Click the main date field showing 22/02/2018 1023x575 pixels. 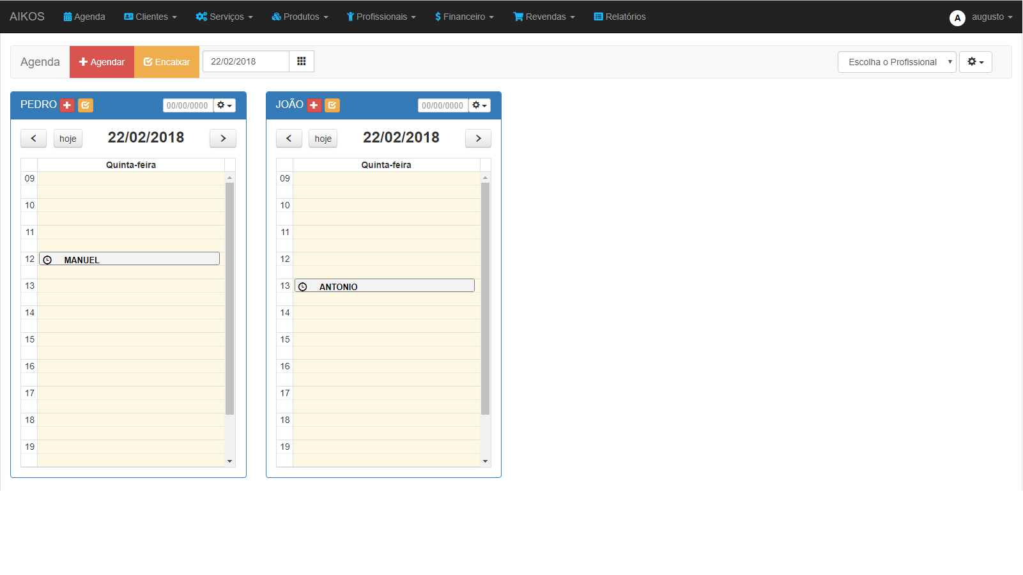coord(245,61)
